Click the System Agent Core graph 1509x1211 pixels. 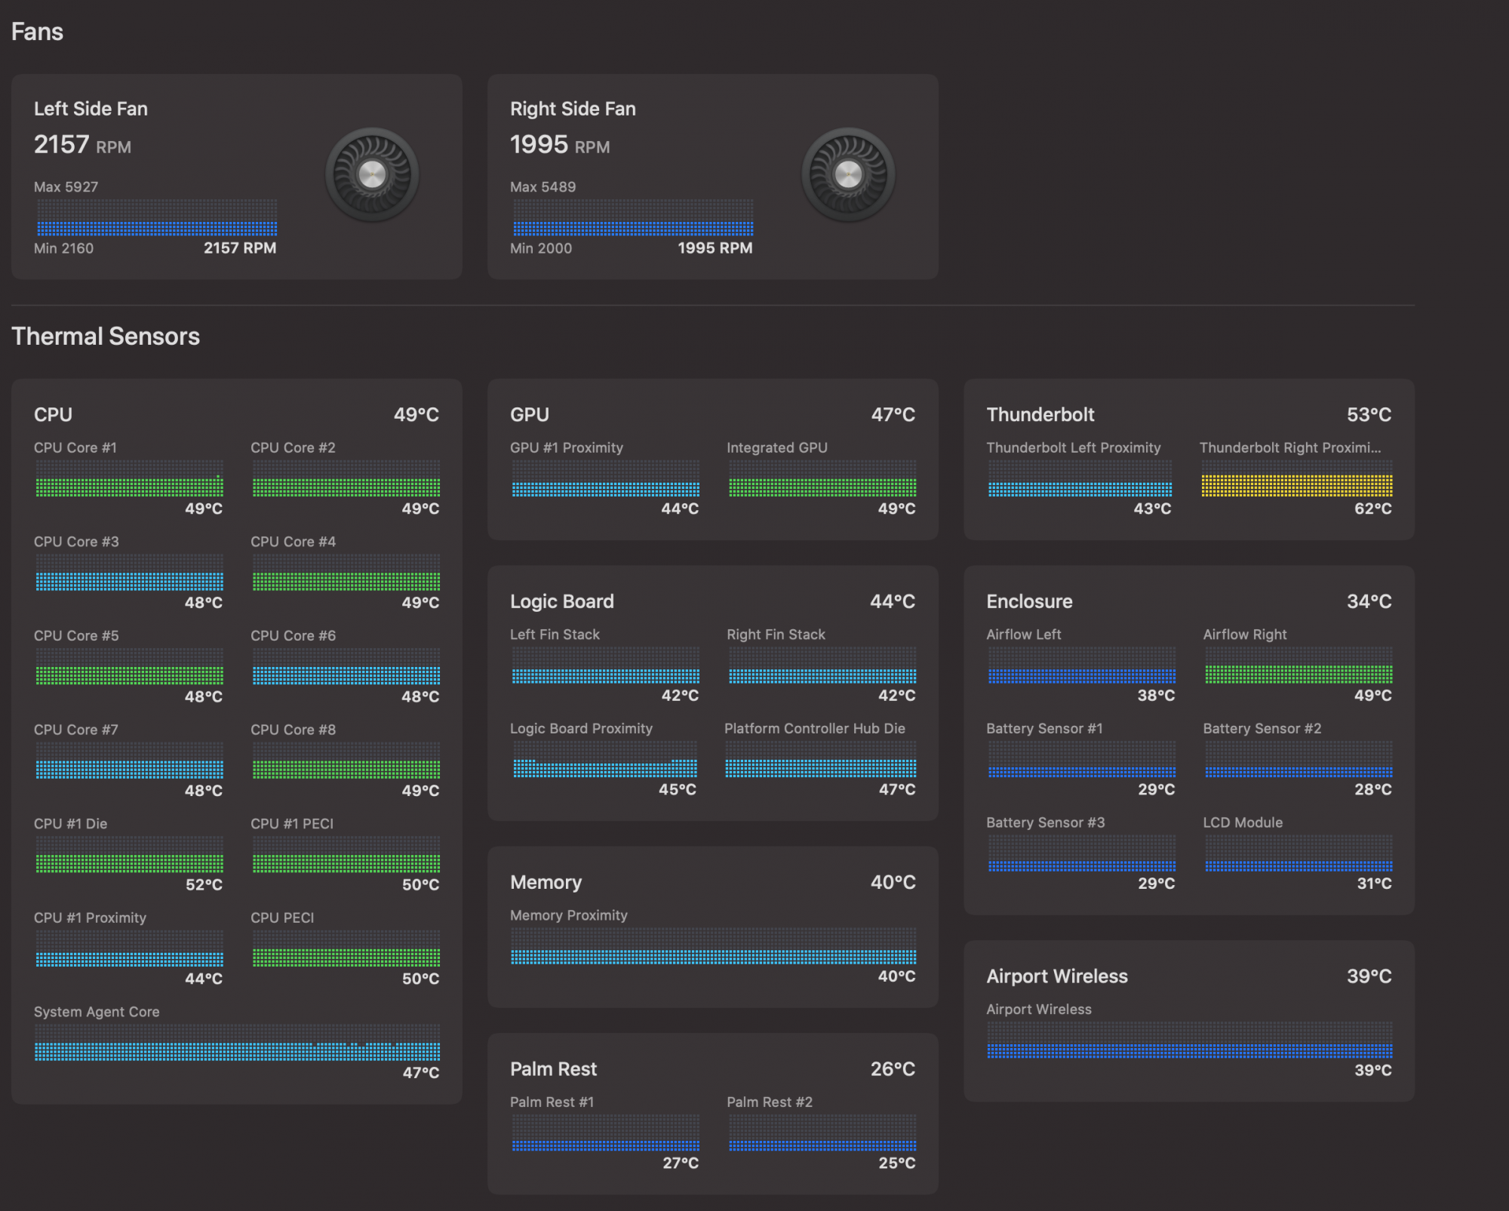(x=237, y=1043)
